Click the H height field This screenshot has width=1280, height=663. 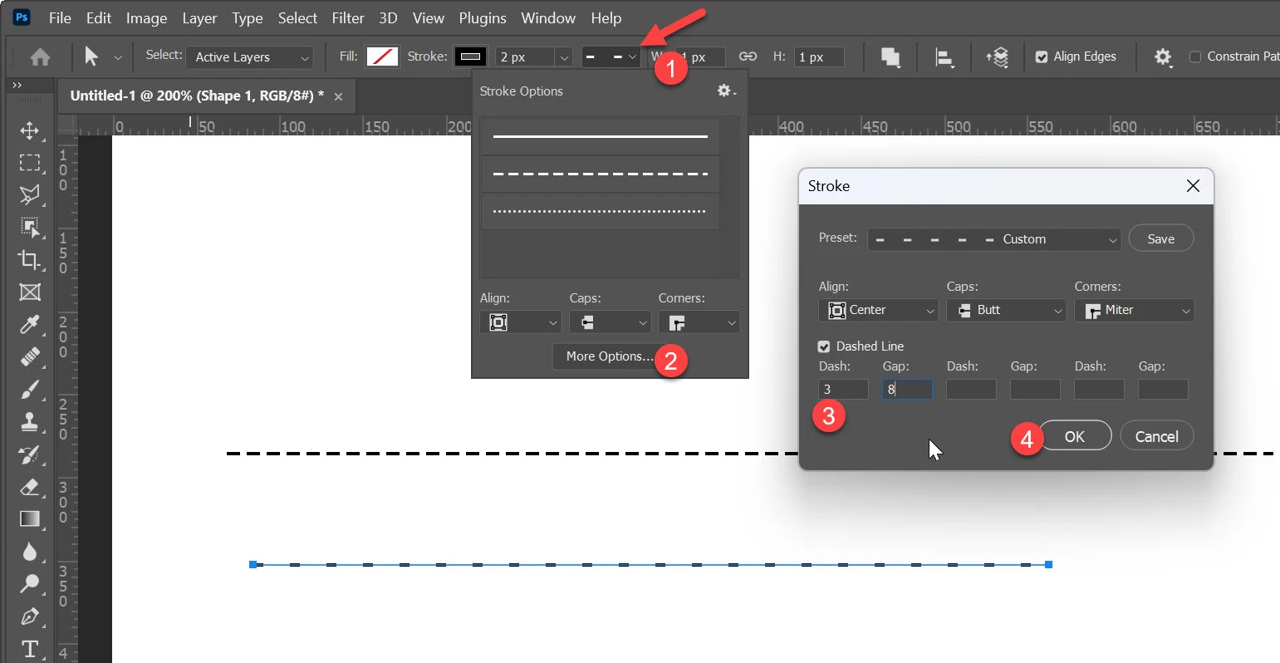click(x=819, y=56)
